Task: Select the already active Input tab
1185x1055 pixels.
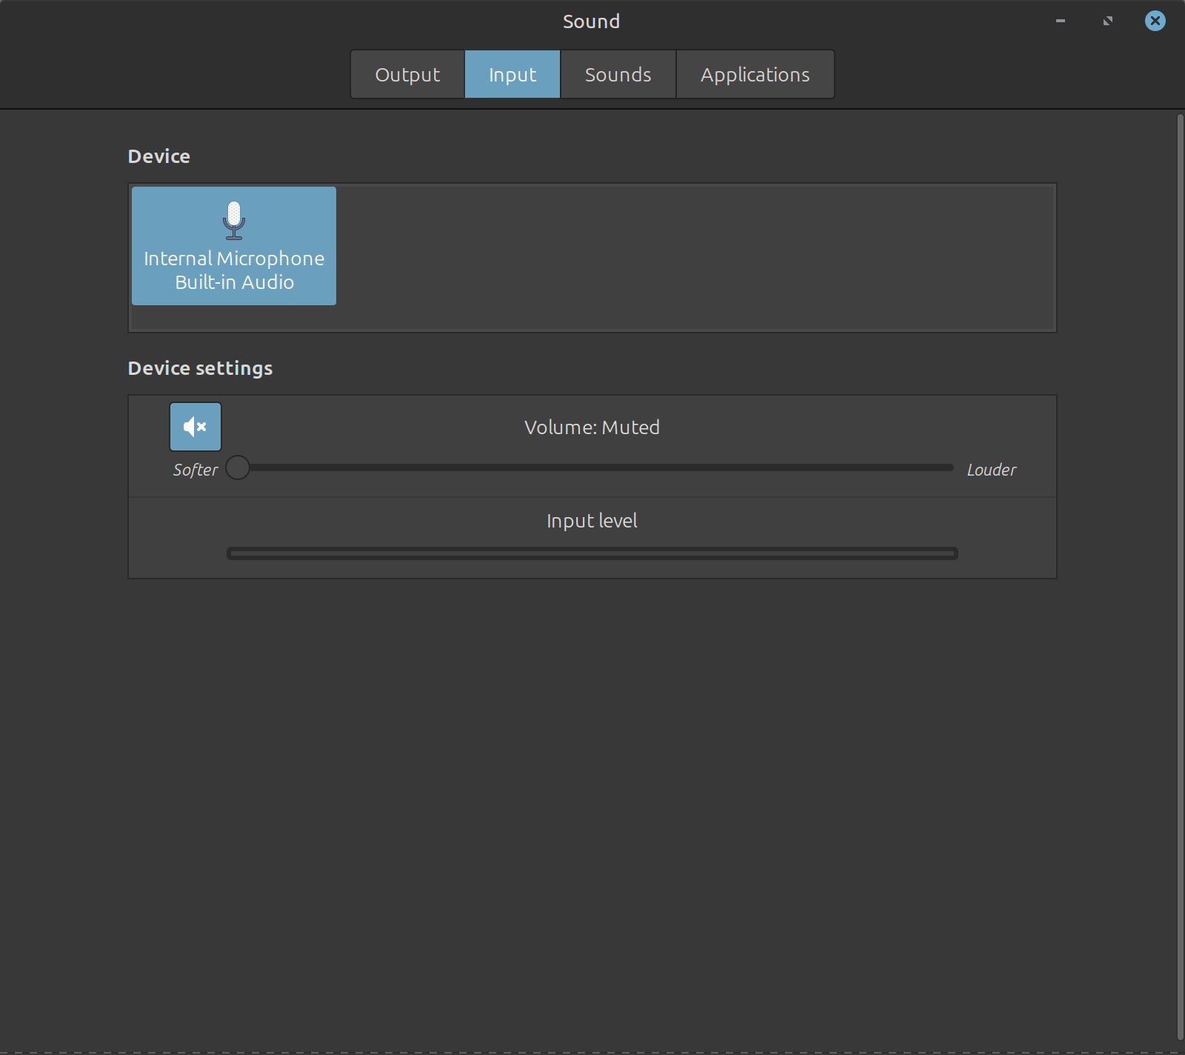Action: tap(512, 75)
